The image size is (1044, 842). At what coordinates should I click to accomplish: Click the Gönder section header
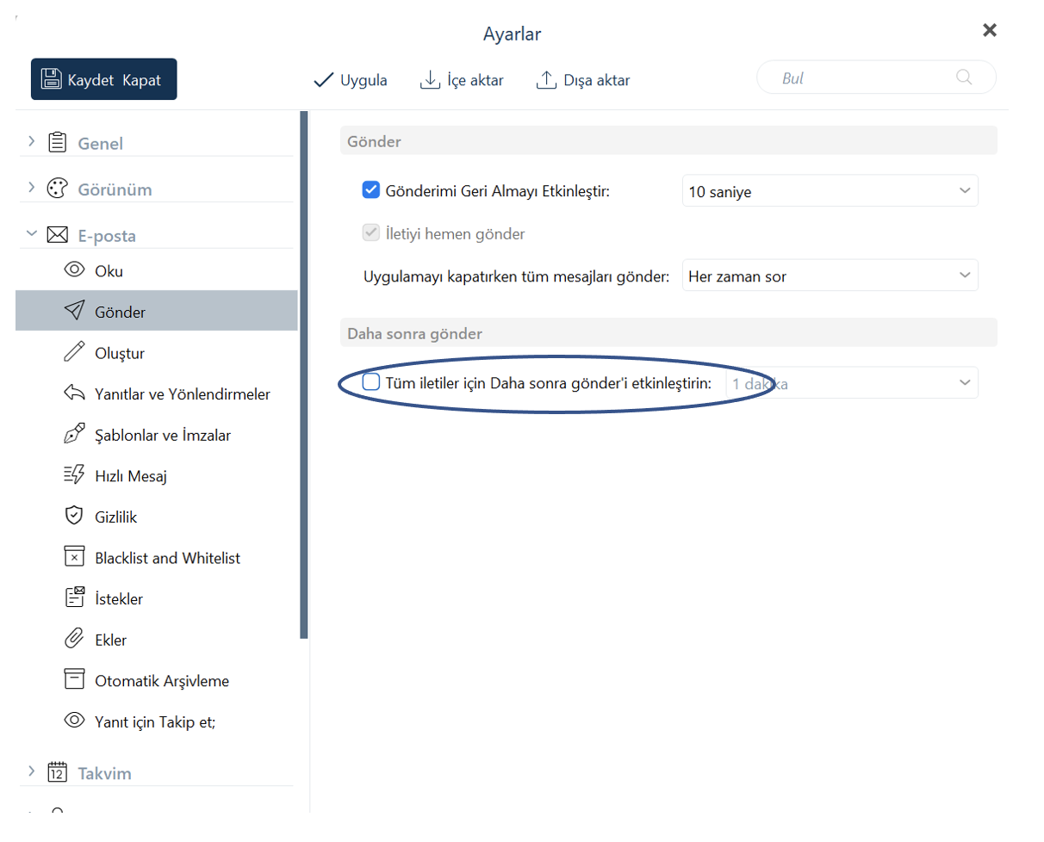[668, 140]
